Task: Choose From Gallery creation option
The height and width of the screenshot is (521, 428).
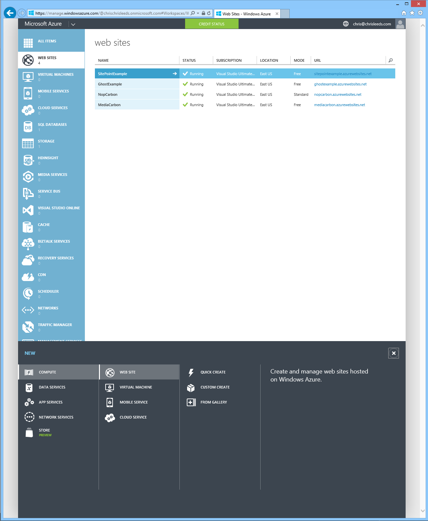Action: [213, 402]
